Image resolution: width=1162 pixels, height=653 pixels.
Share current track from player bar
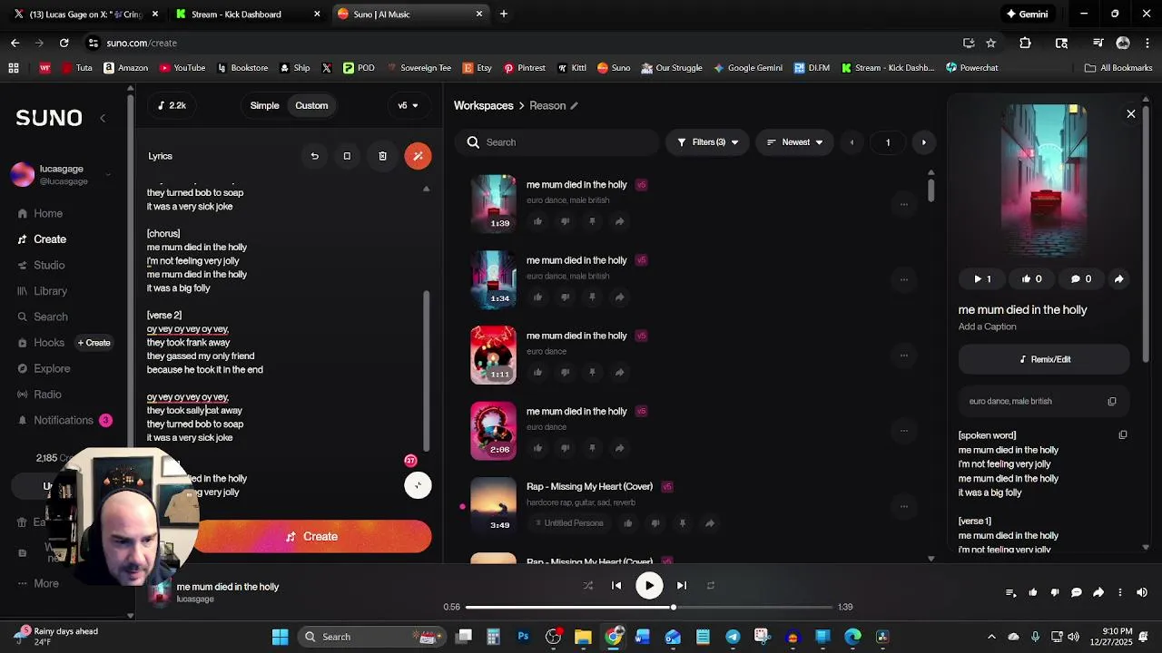(1098, 593)
